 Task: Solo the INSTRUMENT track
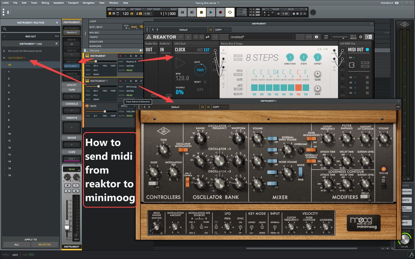(131, 56)
